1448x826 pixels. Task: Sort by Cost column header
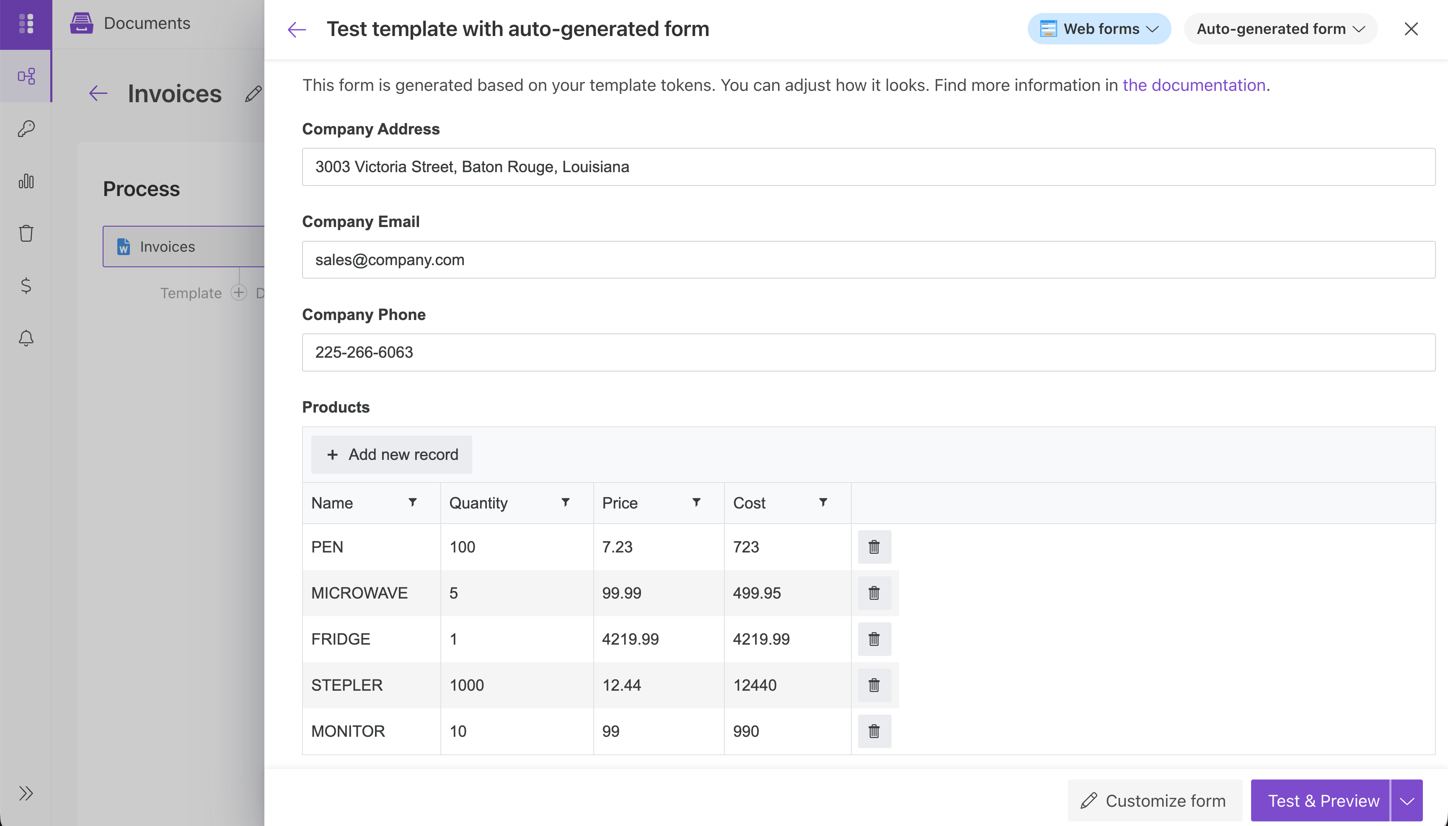(x=749, y=503)
